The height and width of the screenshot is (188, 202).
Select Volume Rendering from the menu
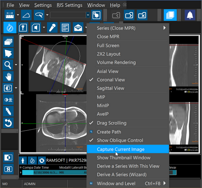coord(116,62)
